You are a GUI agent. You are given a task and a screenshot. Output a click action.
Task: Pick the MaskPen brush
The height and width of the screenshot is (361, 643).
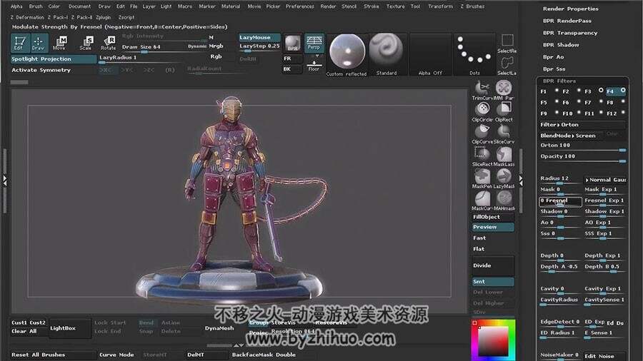point(483,179)
